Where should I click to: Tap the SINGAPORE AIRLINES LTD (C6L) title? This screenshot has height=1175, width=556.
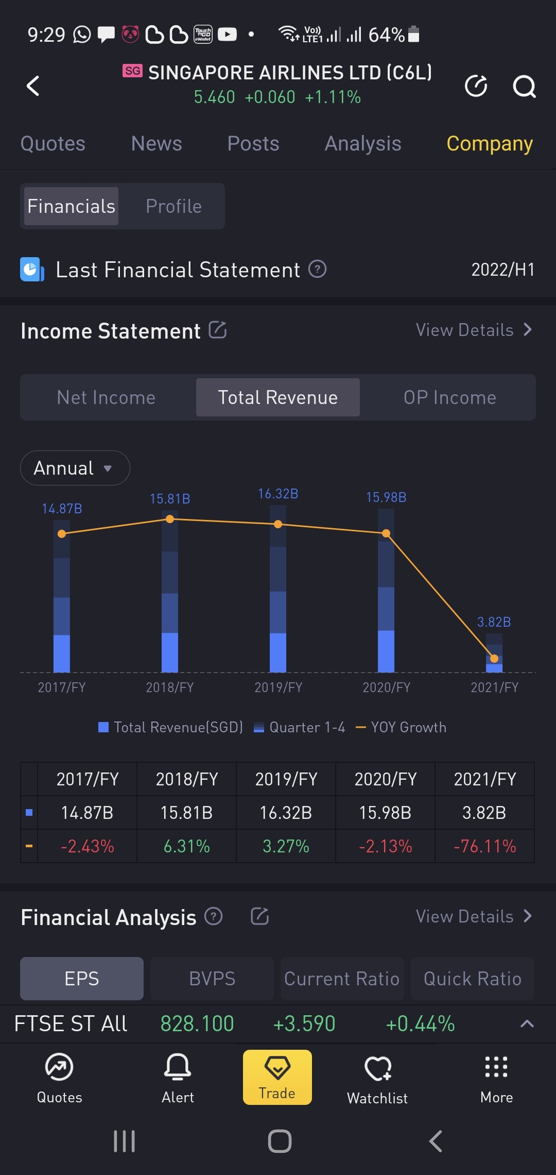290,73
